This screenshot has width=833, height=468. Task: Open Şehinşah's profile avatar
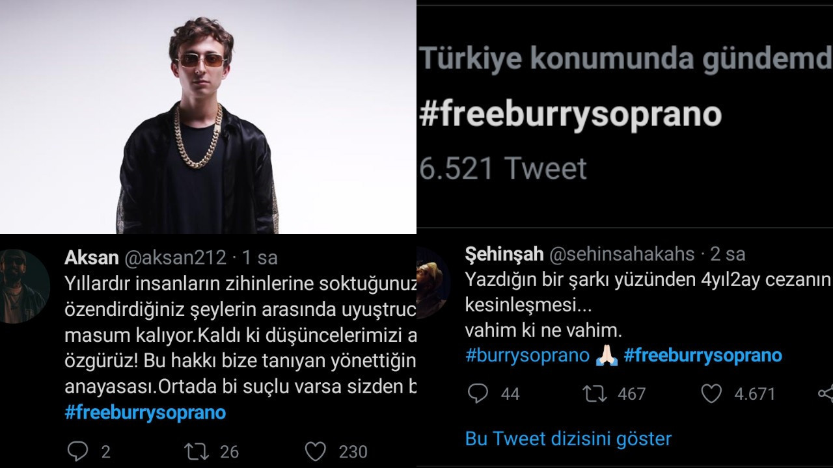tap(432, 282)
